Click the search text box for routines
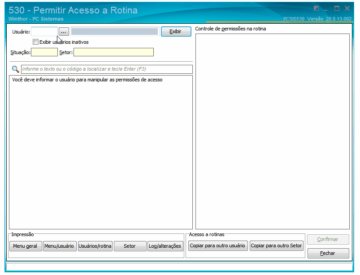The height and width of the screenshot is (275, 360). 107,69
